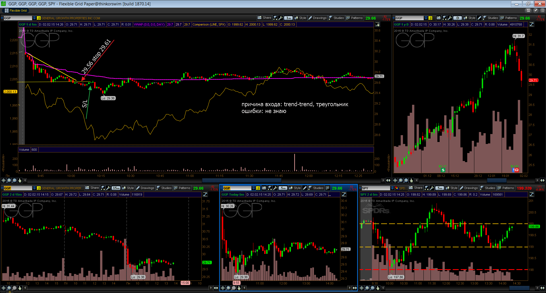The image size is (546, 293).
Task: Click chart mode icon right of 15m chart header
Action: click(205, 194)
